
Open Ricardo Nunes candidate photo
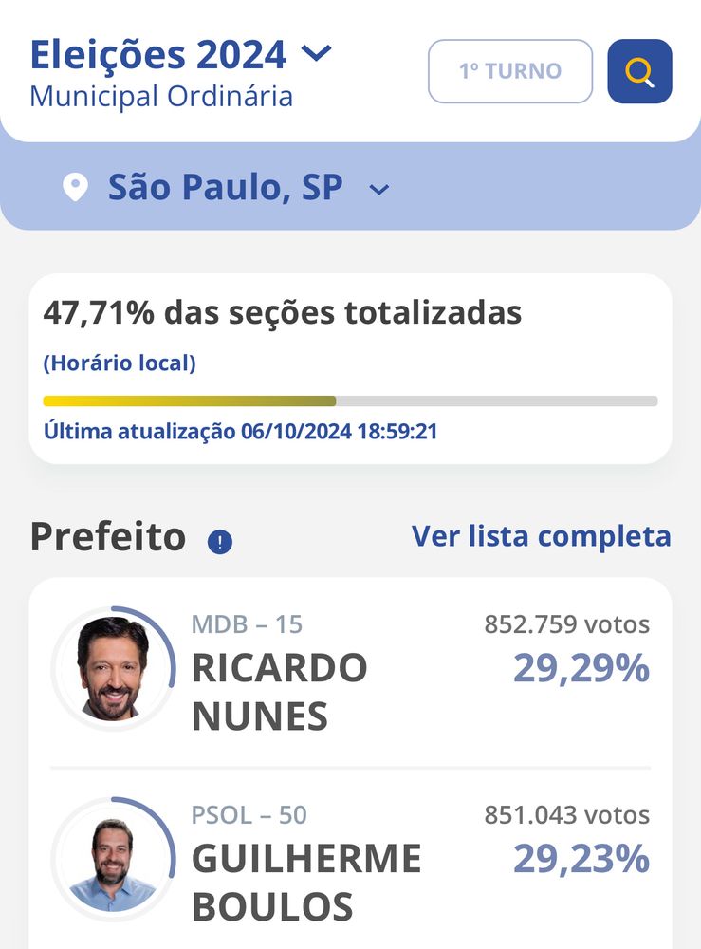pos(113,668)
